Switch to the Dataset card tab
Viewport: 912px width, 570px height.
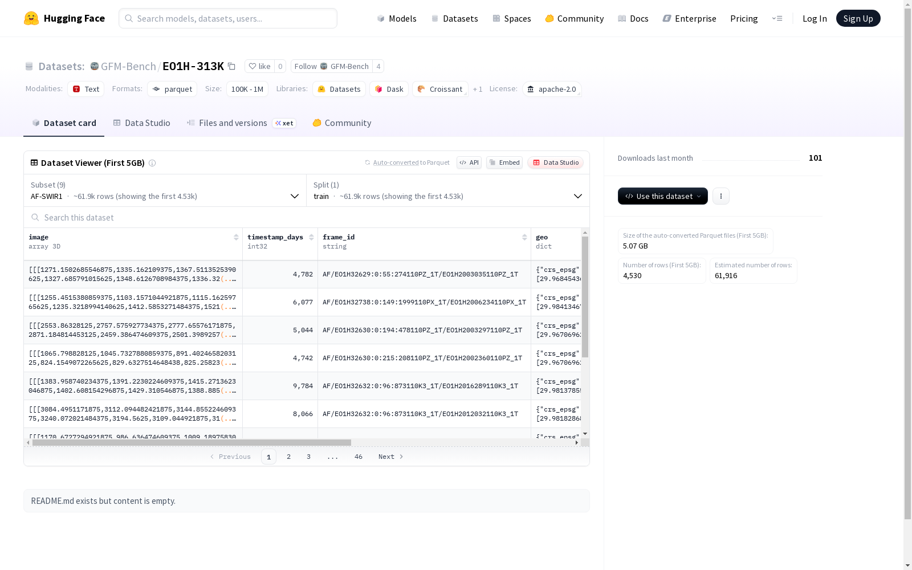click(x=64, y=123)
